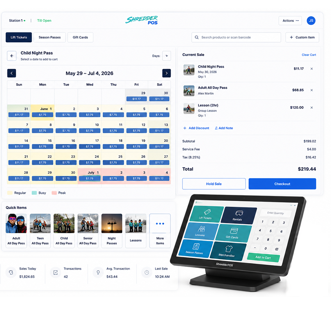Image resolution: width=331 pixels, height=316 pixels.
Task: Click the Till Open status
Action: click(x=44, y=20)
